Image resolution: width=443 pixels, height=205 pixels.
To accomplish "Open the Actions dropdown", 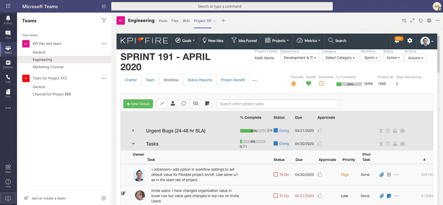I will point(416,58).
